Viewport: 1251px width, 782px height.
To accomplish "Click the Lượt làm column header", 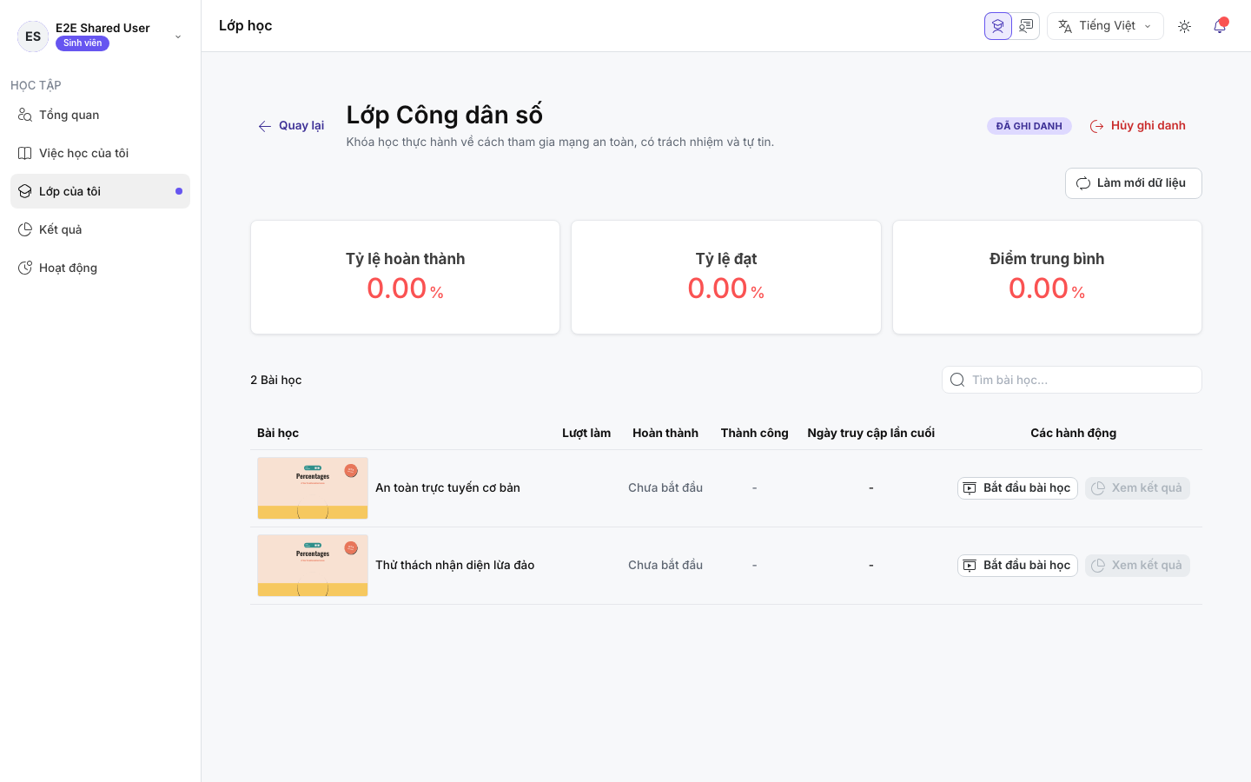I will point(586,433).
